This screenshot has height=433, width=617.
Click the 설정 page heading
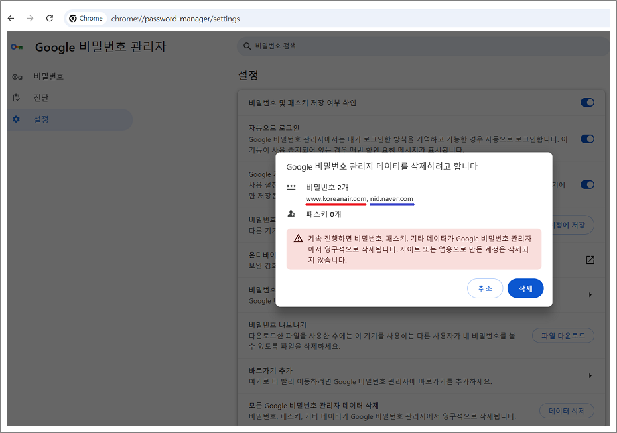[248, 75]
